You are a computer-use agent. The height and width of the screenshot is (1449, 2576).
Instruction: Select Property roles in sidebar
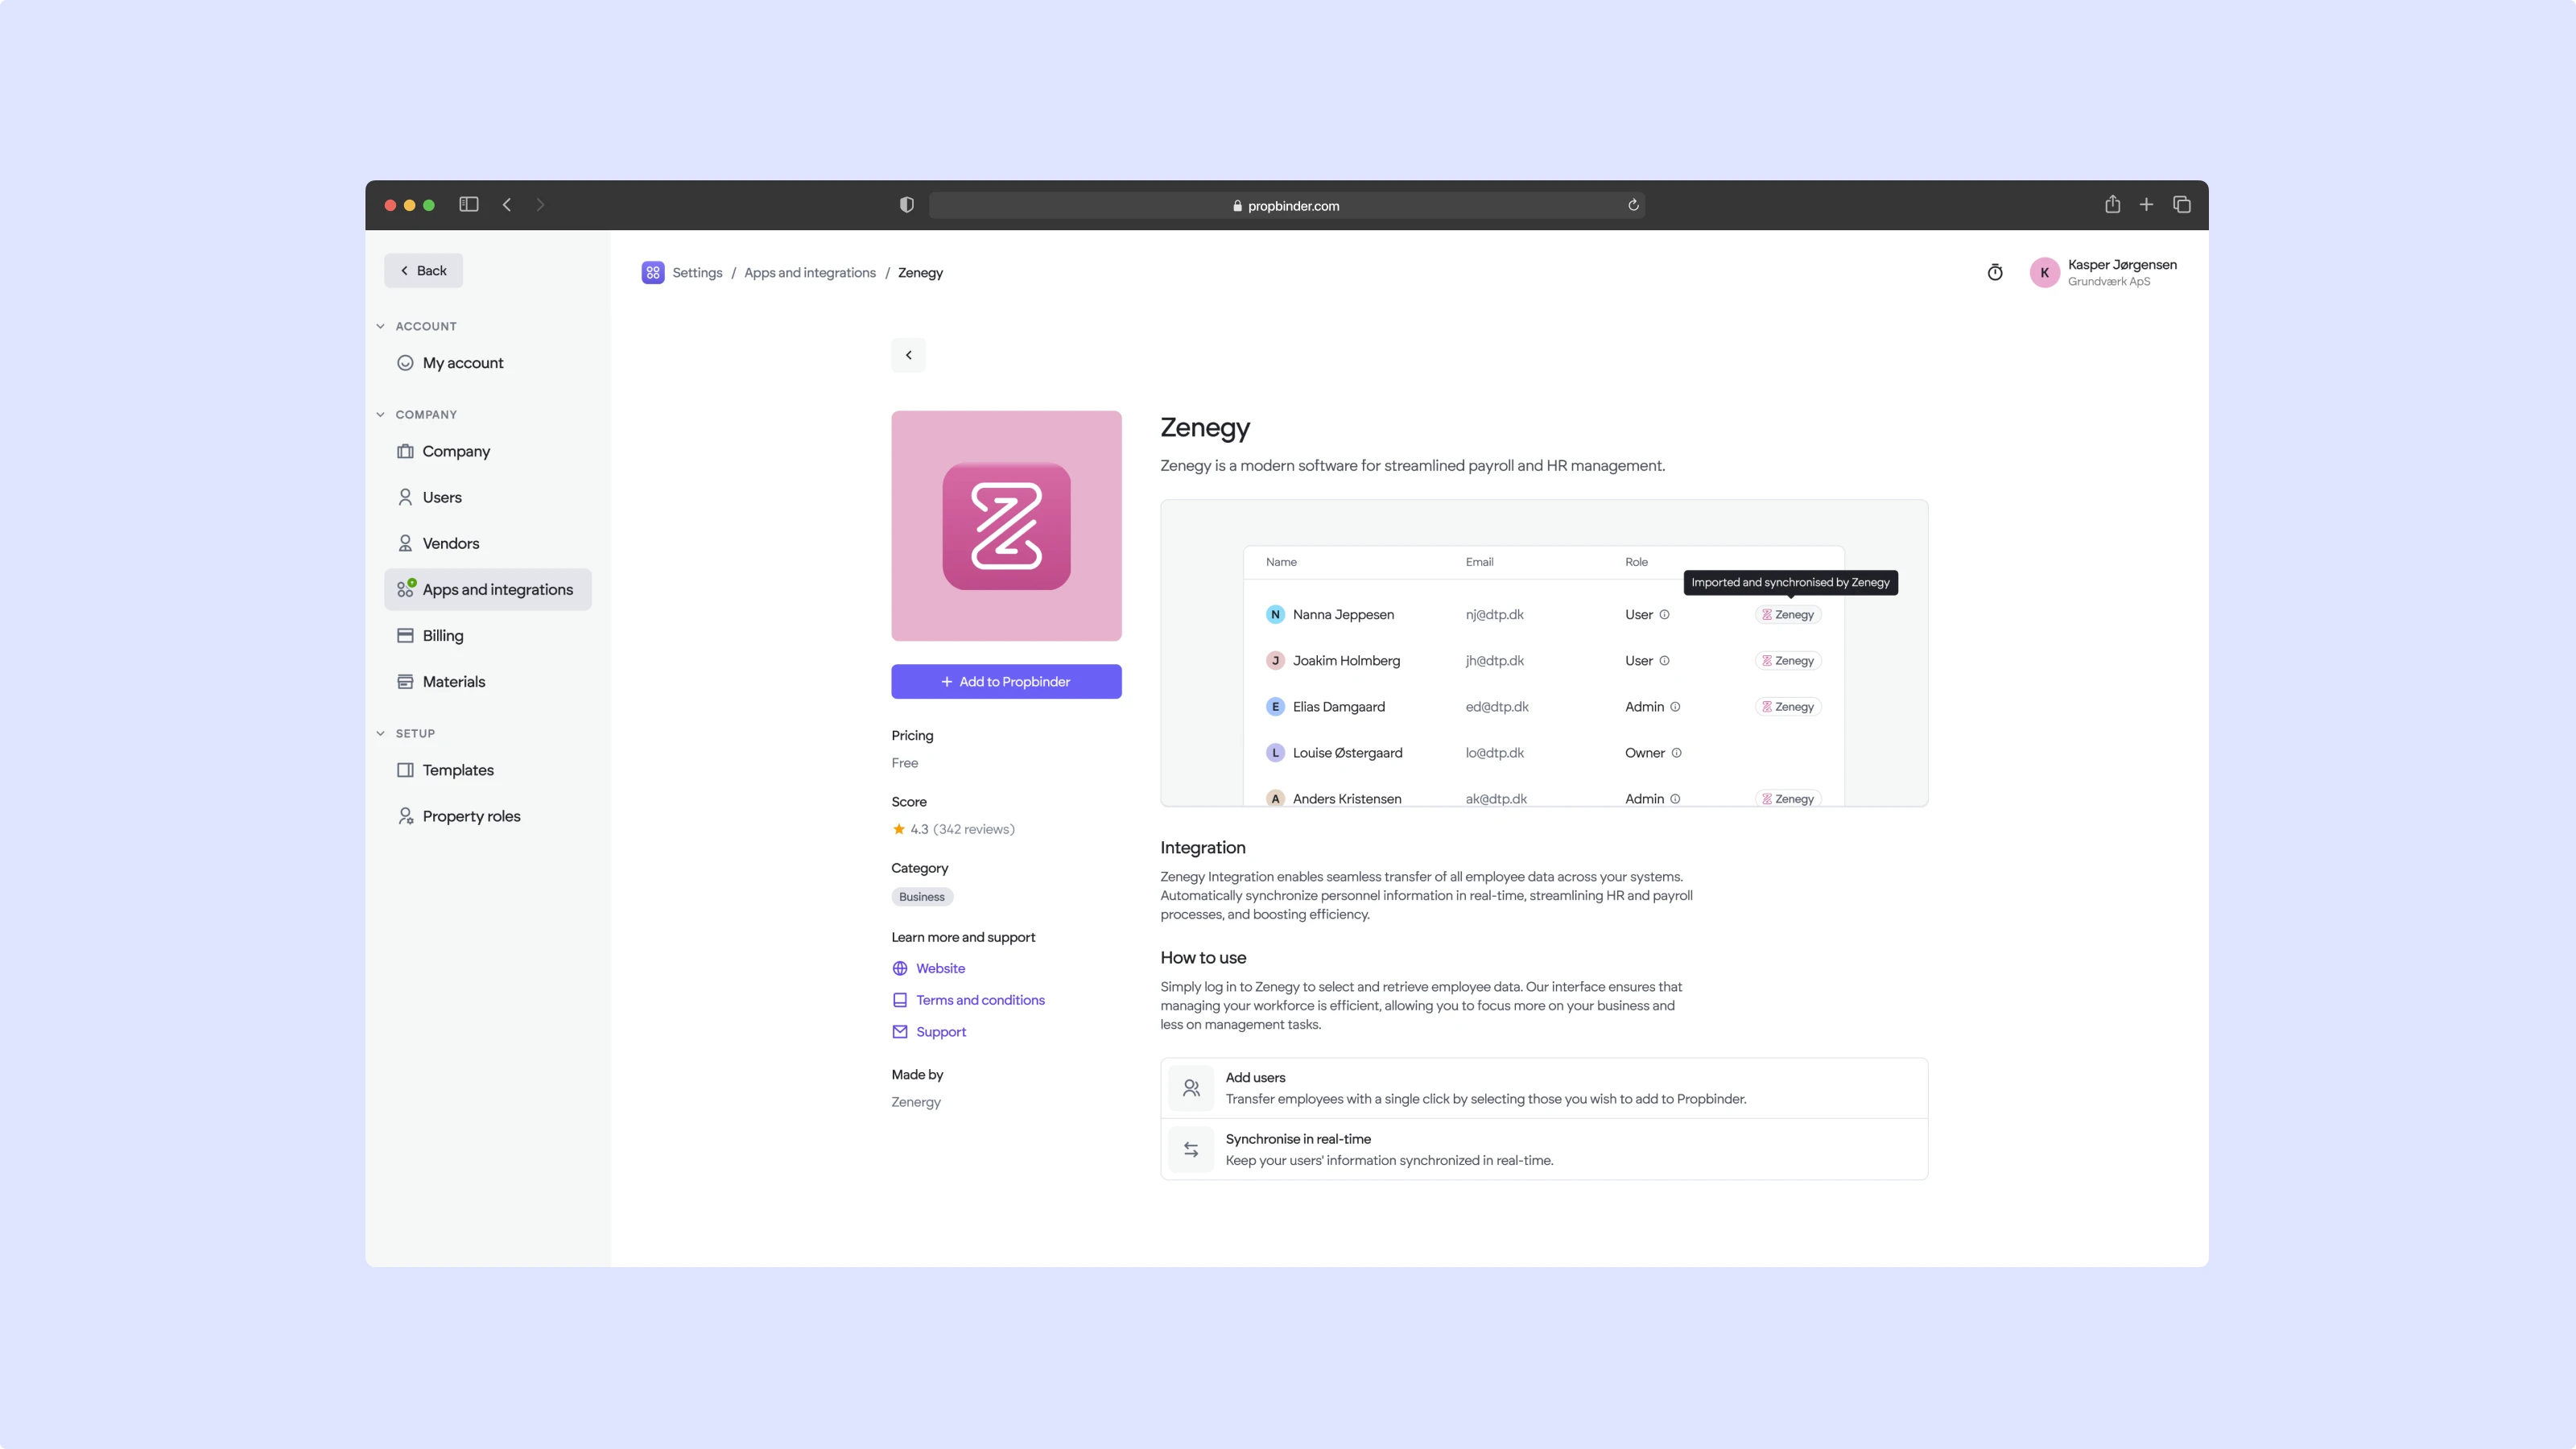(471, 816)
